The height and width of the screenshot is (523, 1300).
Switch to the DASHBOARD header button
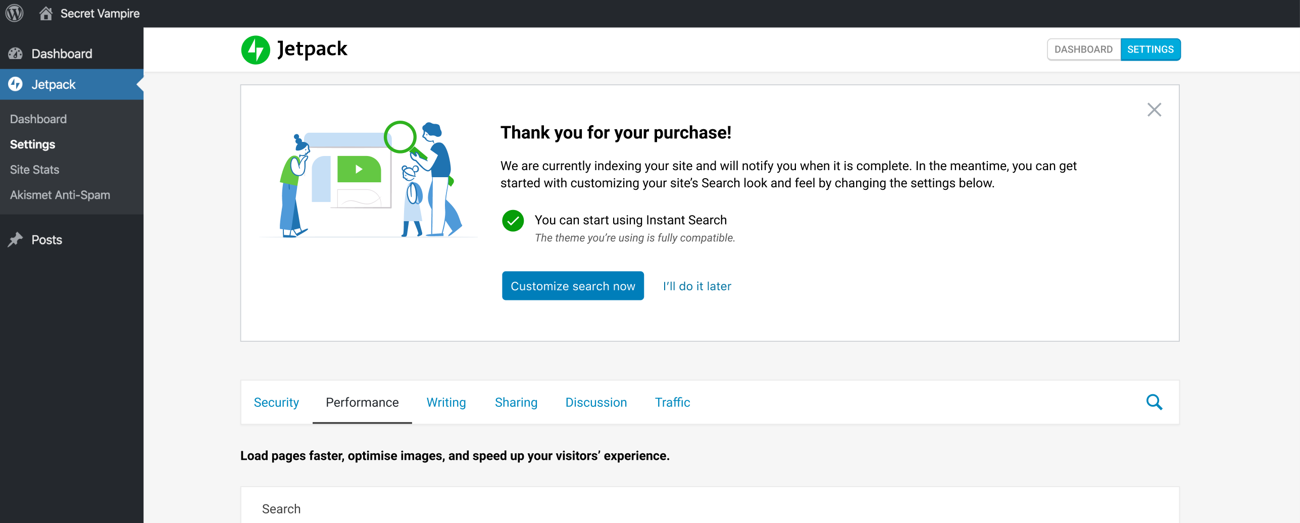coord(1084,49)
